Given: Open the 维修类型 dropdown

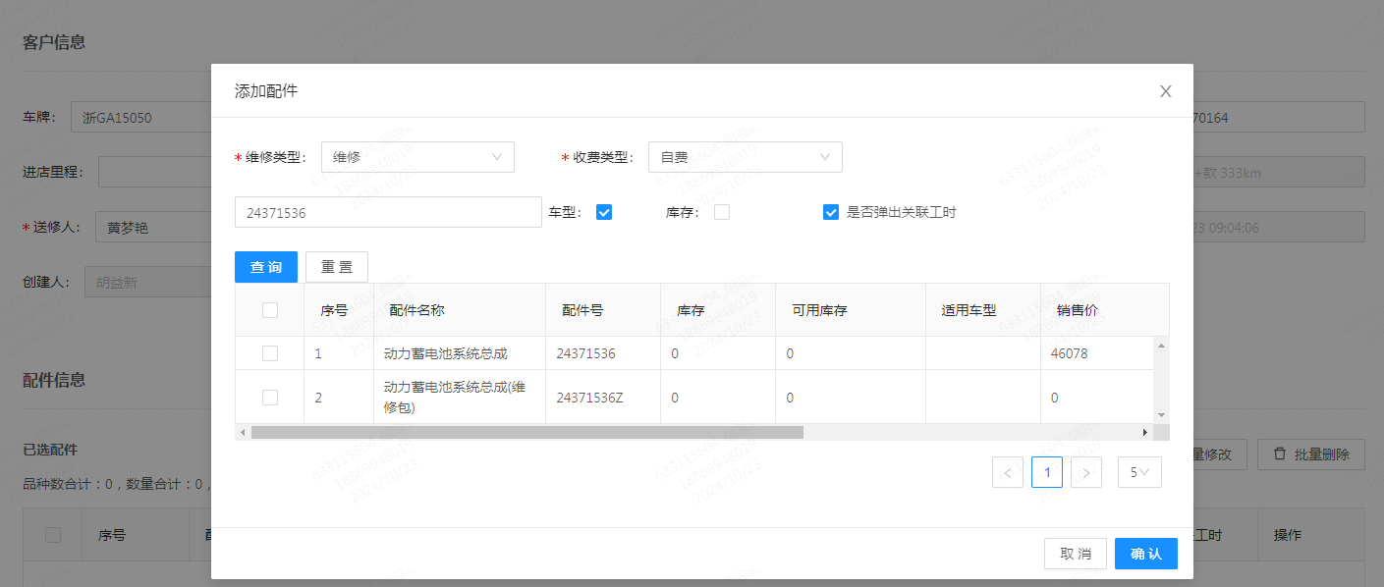Looking at the screenshot, I should pyautogui.click(x=417, y=157).
